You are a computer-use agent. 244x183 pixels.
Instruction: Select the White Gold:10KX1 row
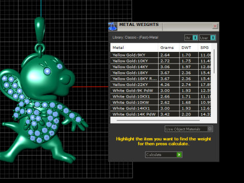coord(161,97)
